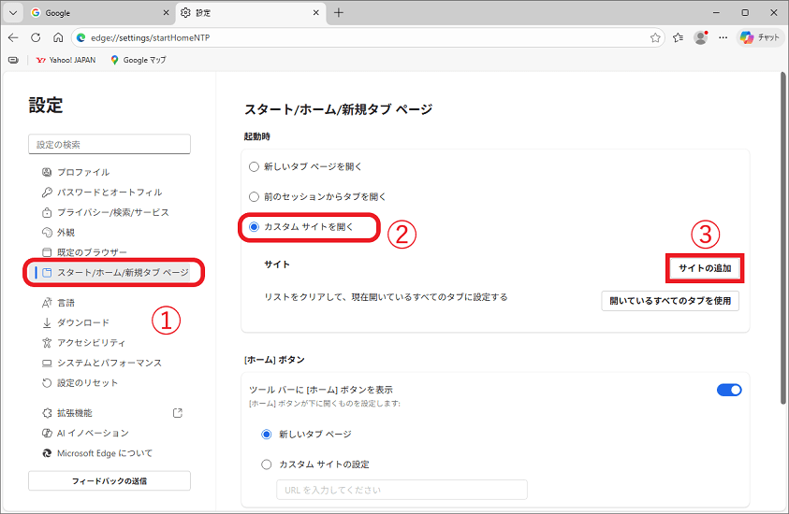789x514 pixels.
Task: Click the サイトの追加 button
Action: pyautogui.click(x=705, y=268)
